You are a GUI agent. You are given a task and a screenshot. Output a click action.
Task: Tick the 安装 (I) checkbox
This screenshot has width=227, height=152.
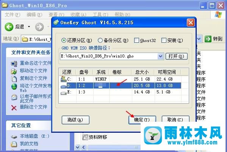[164, 40]
